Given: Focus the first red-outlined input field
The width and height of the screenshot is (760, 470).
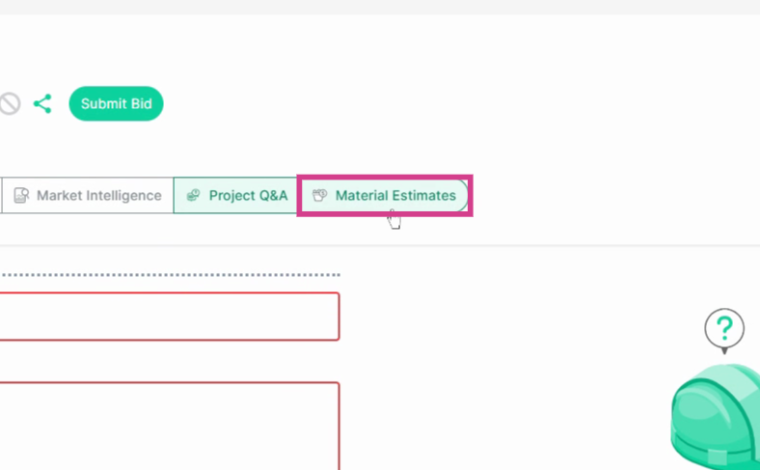Looking at the screenshot, I should click(169, 317).
